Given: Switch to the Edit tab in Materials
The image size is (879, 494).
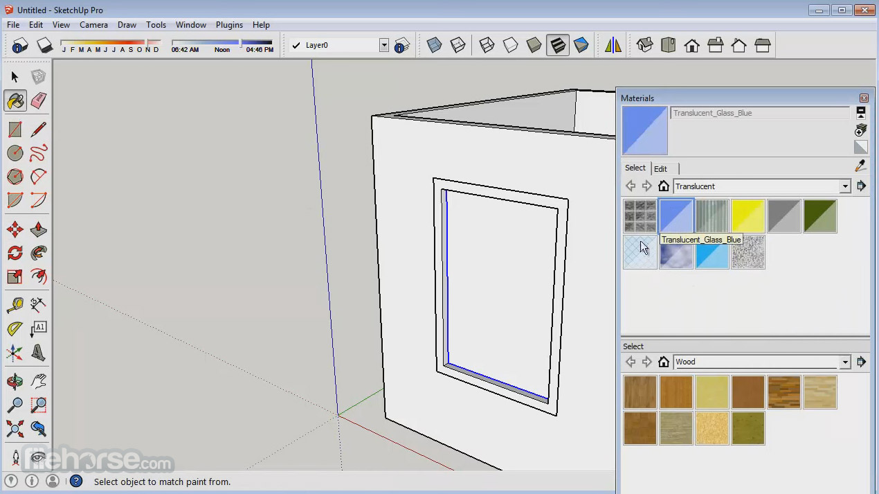Looking at the screenshot, I should (x=661, y=169).
